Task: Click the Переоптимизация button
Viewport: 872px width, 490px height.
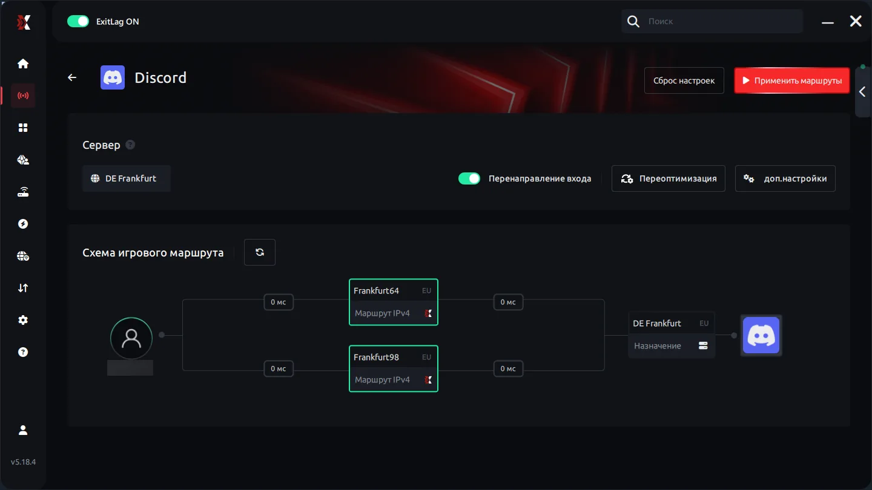Action: coord(669,178)
